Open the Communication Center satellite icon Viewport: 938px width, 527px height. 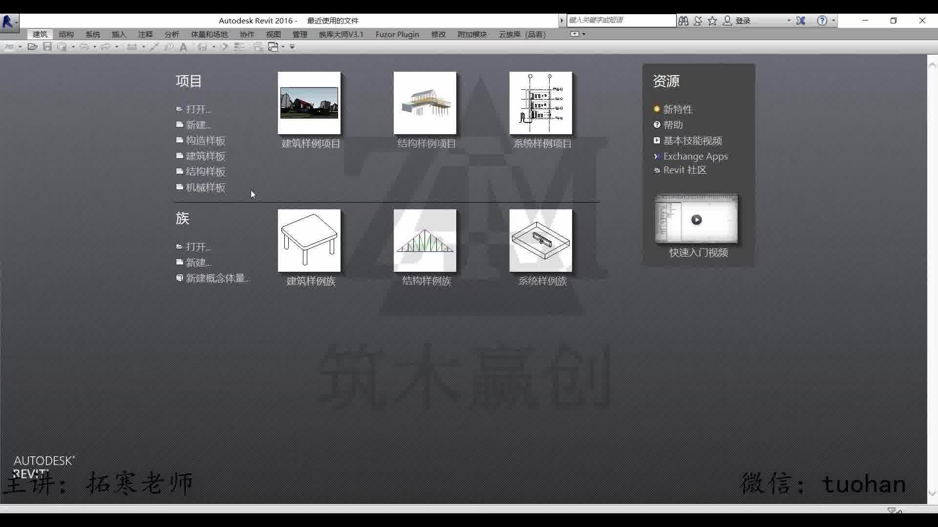point(698,20)
